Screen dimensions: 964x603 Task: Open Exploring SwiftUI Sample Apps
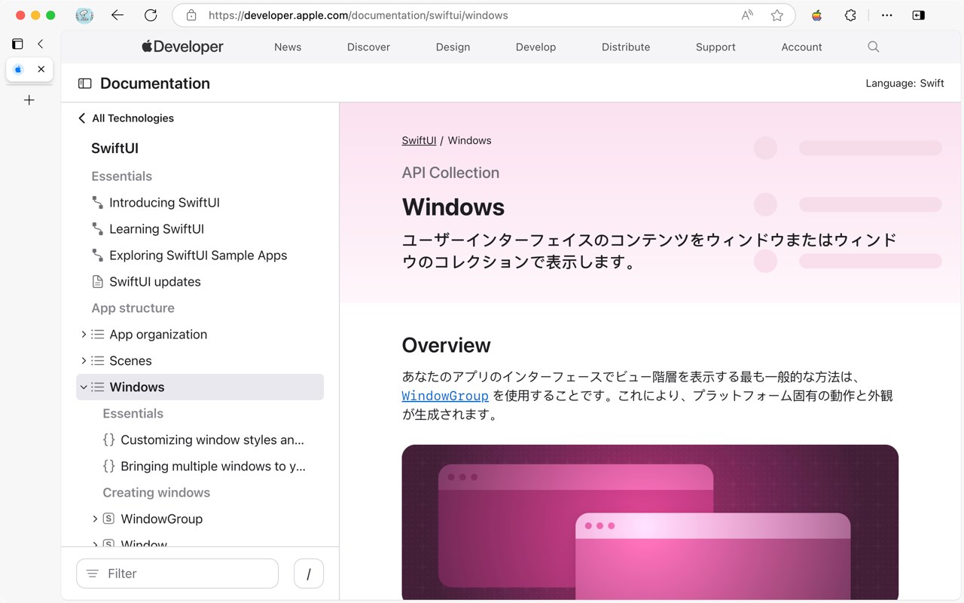(198, 256)
